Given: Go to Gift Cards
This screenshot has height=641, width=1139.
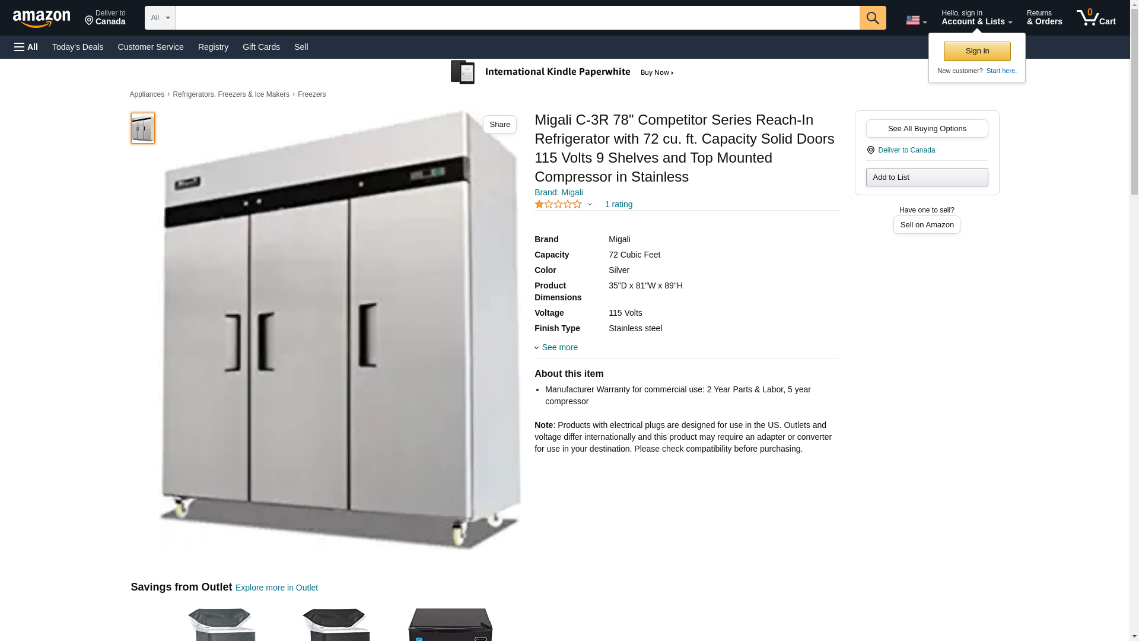Looking at the screenshot, I should [261, 47].
